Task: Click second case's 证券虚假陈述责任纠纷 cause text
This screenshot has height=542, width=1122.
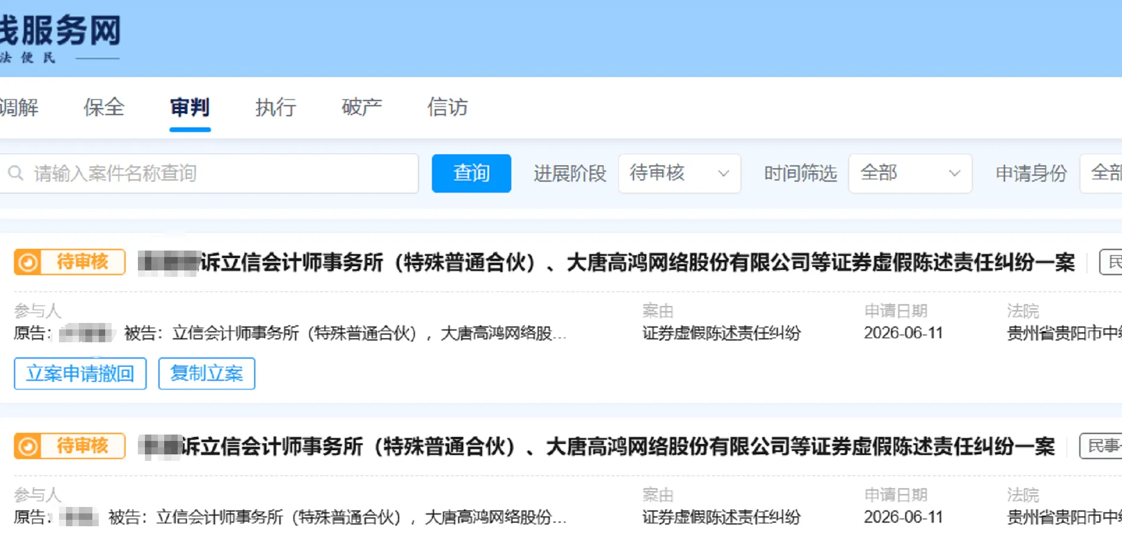Action: click(x=722, y=517)
